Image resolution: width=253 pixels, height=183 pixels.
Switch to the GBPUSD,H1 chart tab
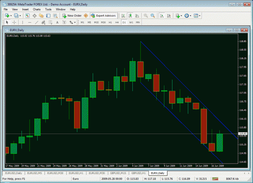[138, 173]
